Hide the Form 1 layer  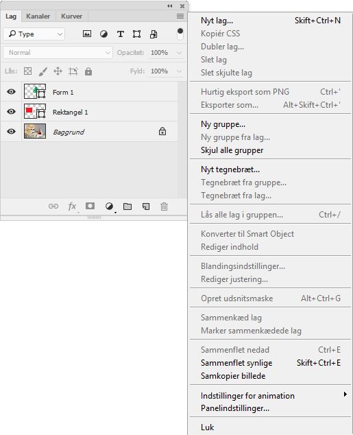[x=11, y=91]
